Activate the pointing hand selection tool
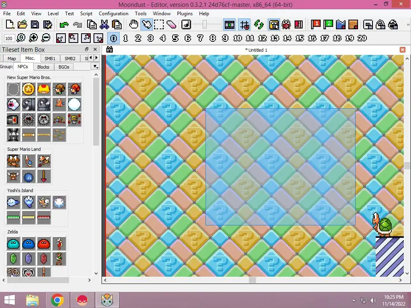This screenshot has height=308, width=411. 146,24
